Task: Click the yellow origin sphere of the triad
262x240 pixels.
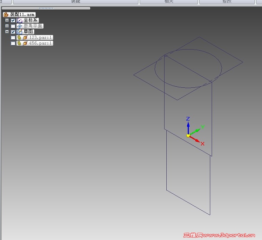Action: point(188,136)
